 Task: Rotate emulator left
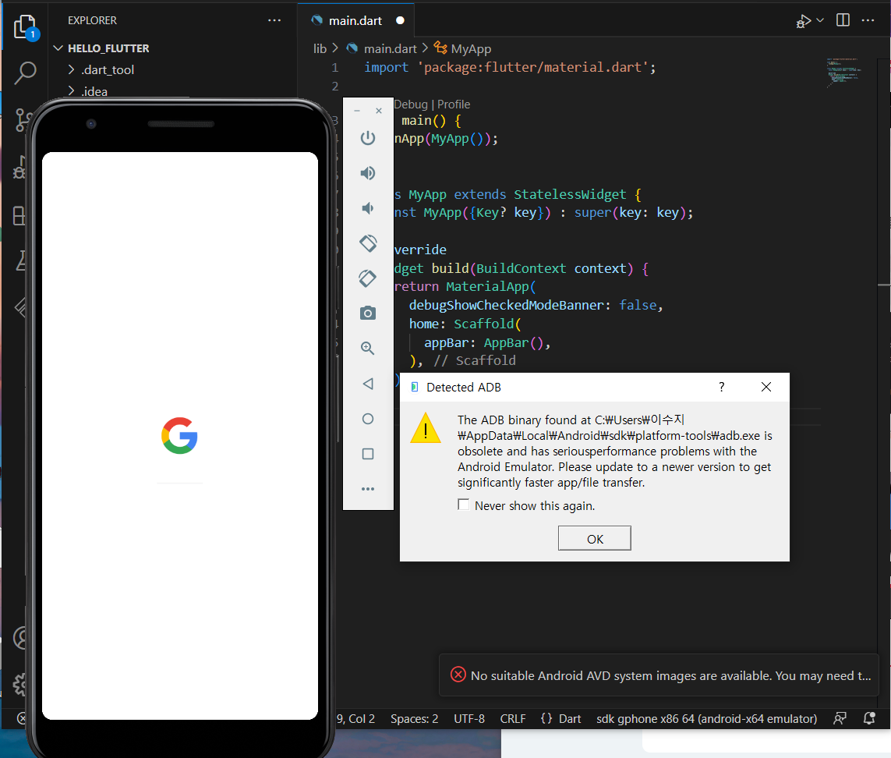click(x=368, y=243)
